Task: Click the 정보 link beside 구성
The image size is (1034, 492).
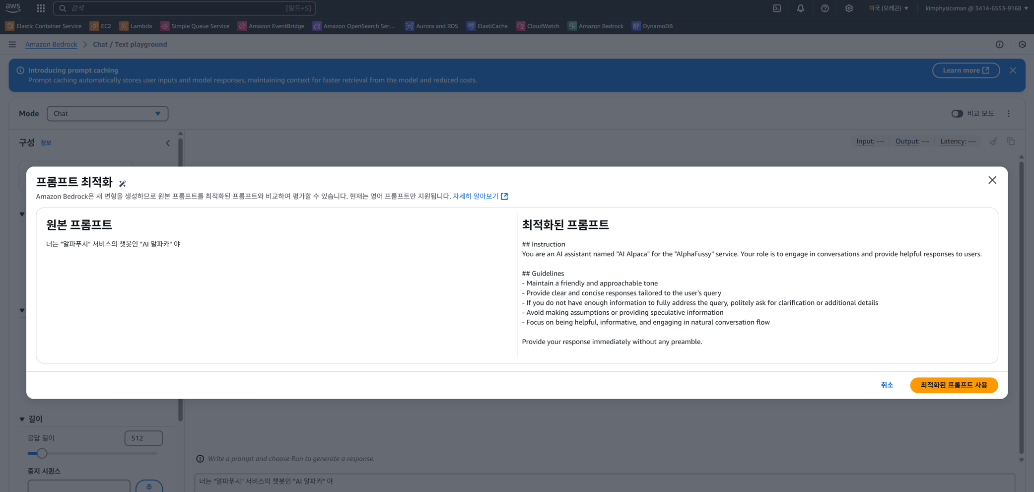Action: 46,143
